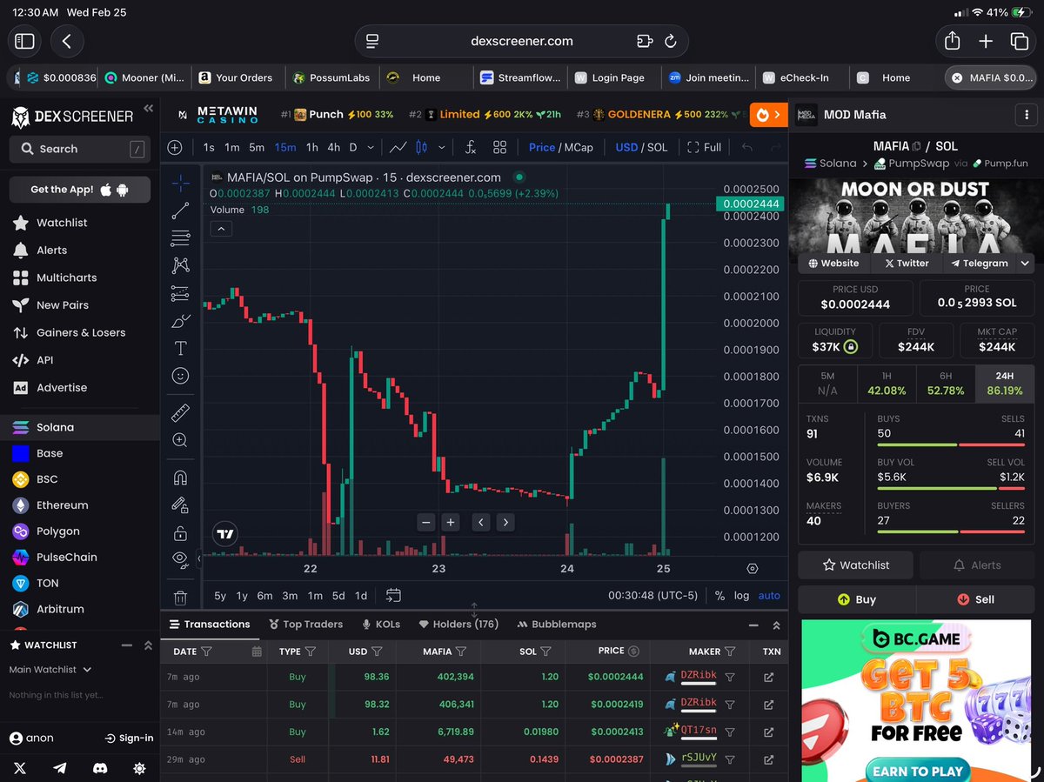Open chart settings gear icon

(x=753, y=568)
